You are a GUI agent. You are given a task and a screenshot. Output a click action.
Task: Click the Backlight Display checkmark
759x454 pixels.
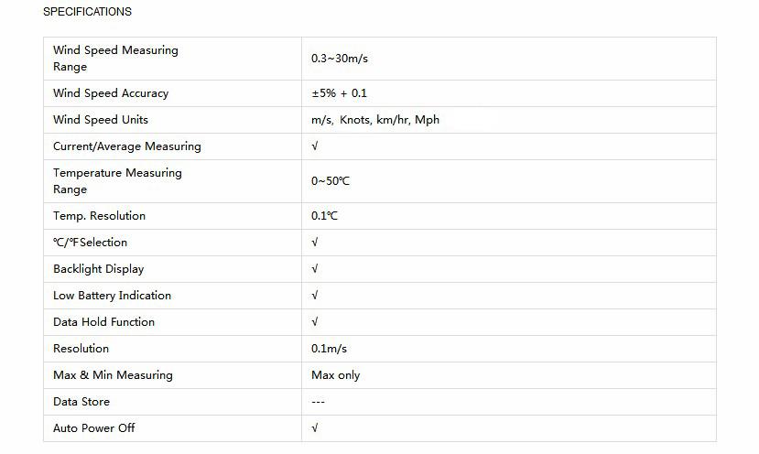coord(315,268)
